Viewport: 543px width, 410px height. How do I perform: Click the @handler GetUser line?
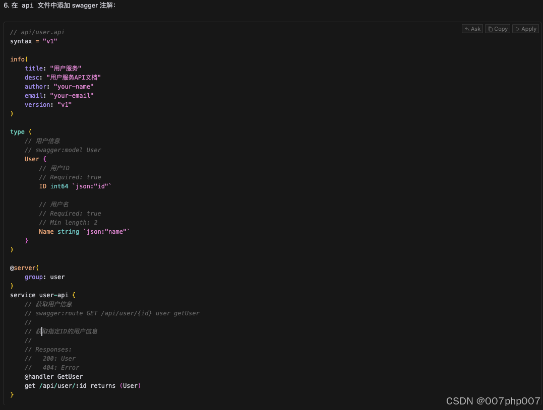[x=54, y=376]
